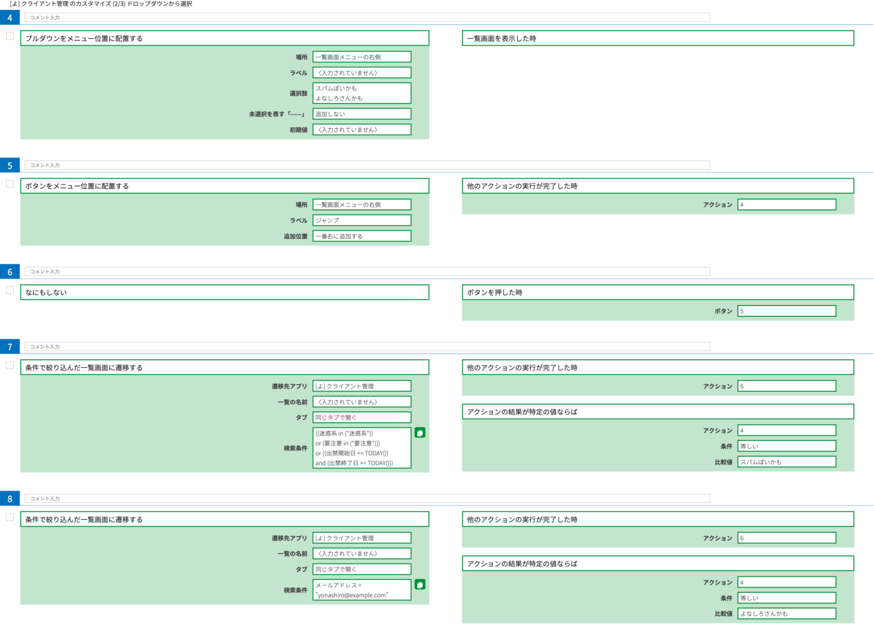Tick the checkbox for action 4
Screen dimensions: 874x632
[10, 37]
